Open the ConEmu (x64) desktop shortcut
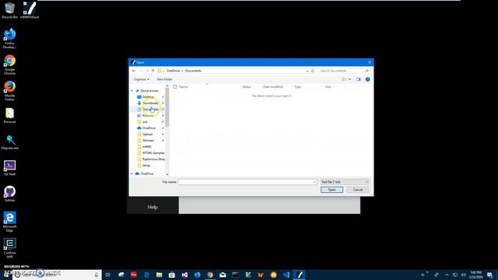This screenshot has width=498, height=280. tap(9, 248)
